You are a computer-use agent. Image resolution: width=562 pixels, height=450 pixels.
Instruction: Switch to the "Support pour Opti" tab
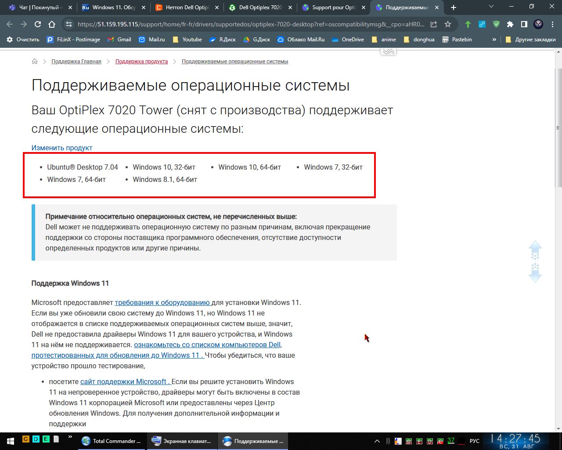coord(333,7)
